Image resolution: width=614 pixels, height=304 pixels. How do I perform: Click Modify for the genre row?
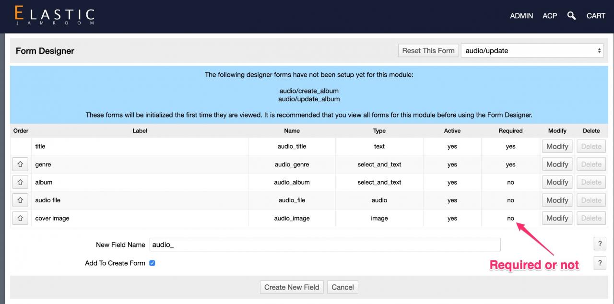(x=557, y=164)
